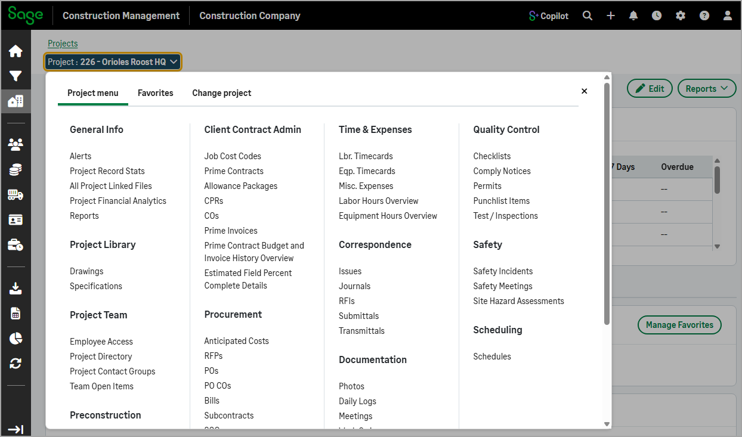Open Submittals link
Image resolution: width=742 pixels, height=437 pixels.
coord(359,316)
